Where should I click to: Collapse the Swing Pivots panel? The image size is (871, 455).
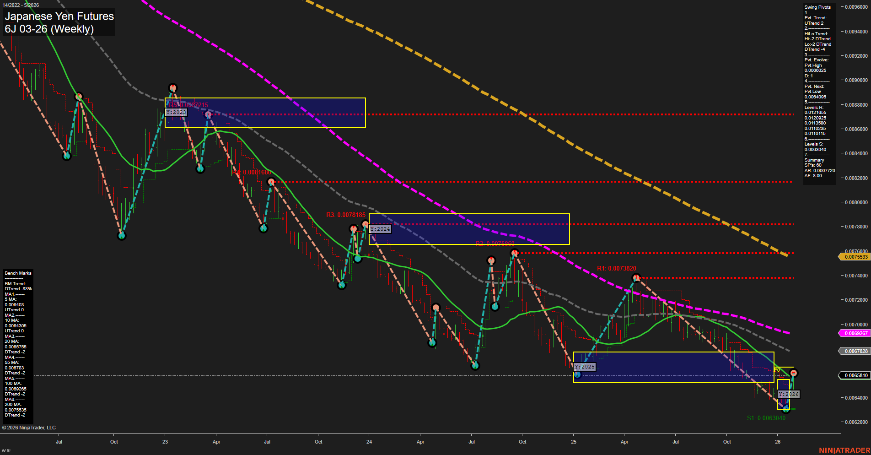tap(819, 7)
